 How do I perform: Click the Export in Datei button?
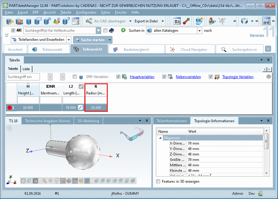coord(146,21)
